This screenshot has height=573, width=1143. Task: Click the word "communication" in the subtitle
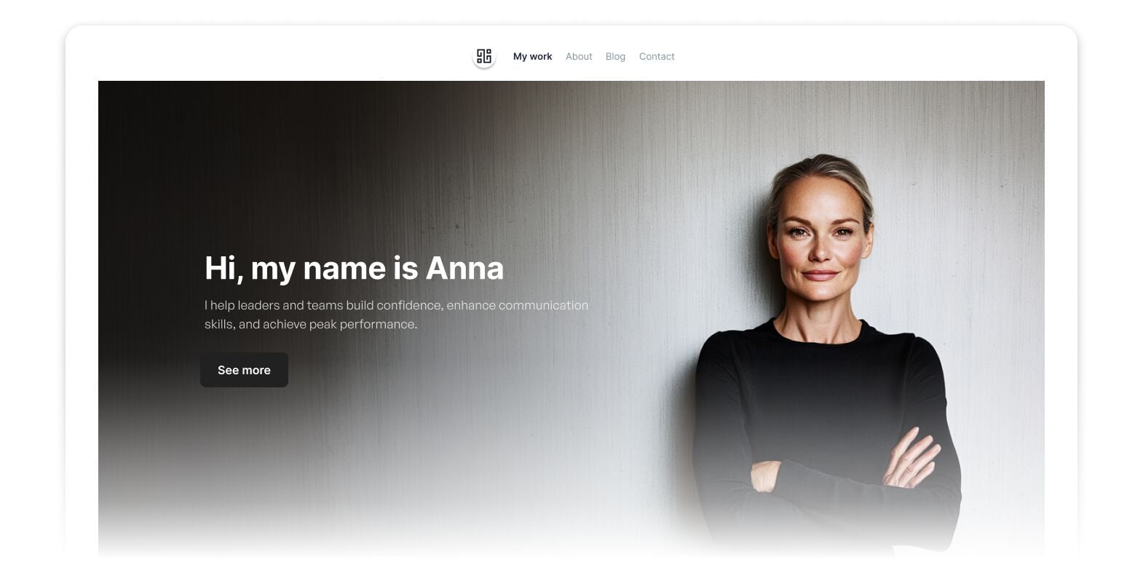[x=543, y=305]
